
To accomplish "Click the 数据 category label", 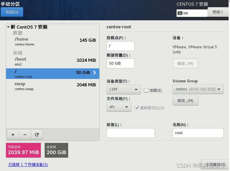I will pyautogui.click(x=18, y=33).
